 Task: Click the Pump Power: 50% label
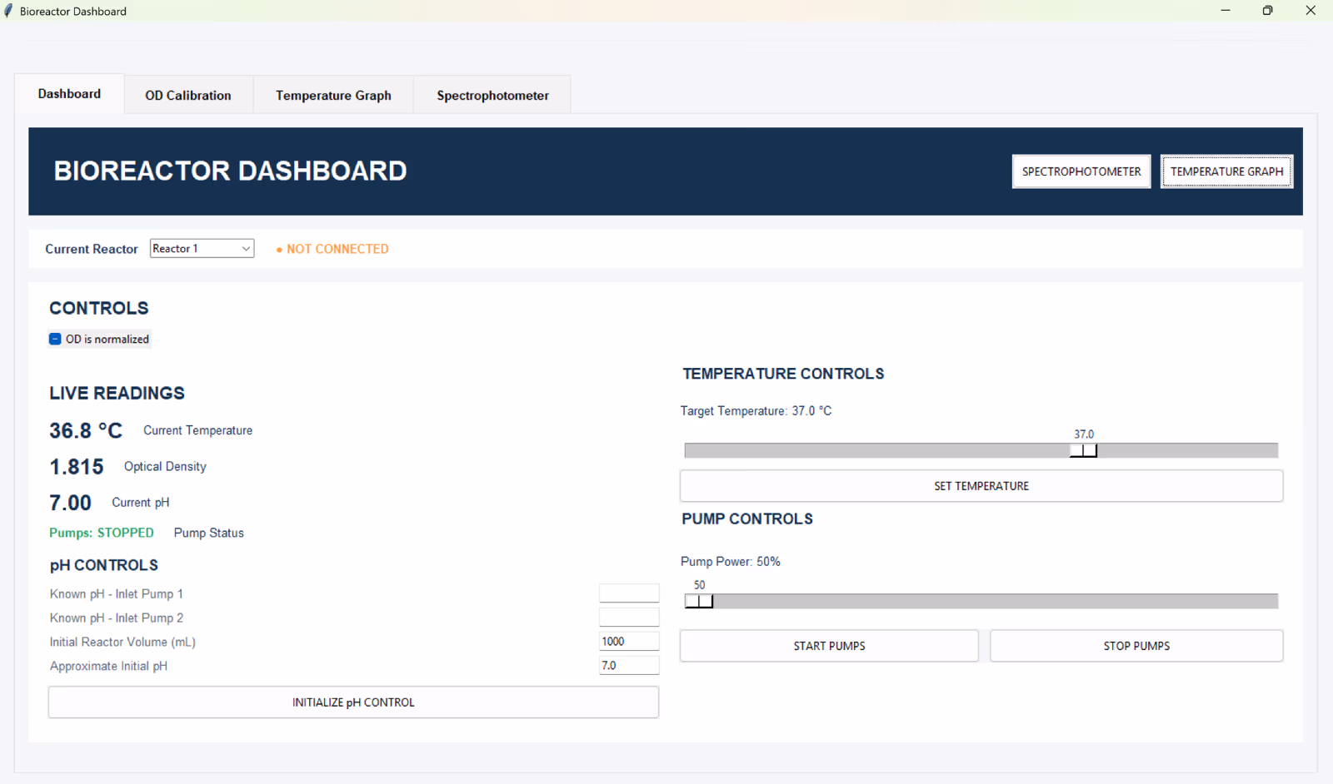tap(731, 562)
